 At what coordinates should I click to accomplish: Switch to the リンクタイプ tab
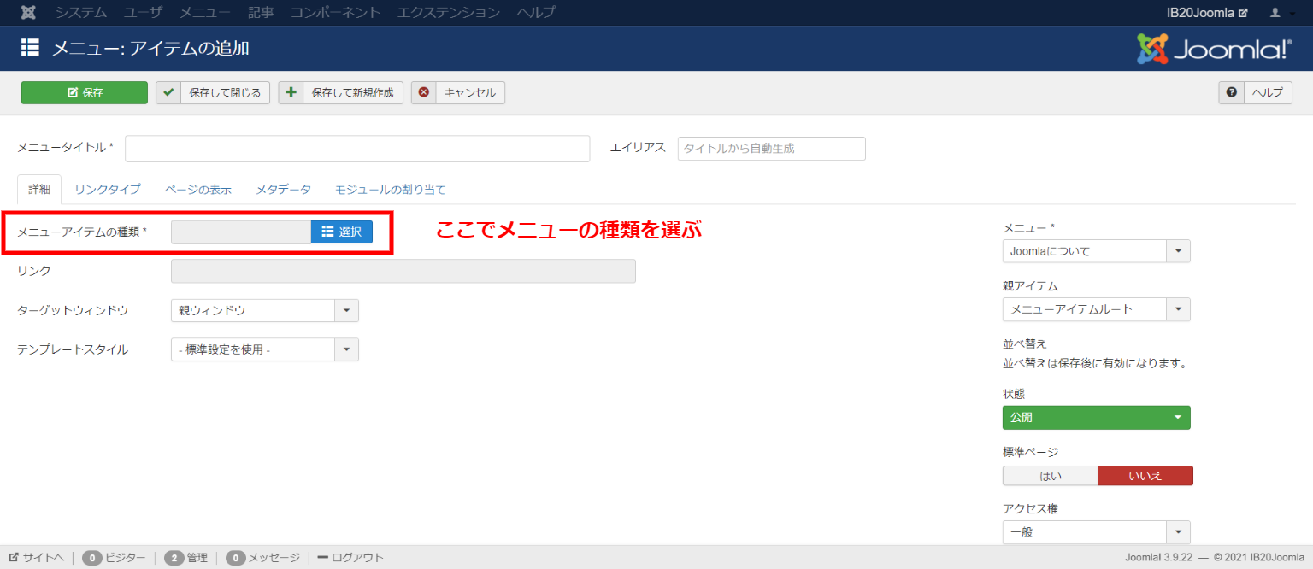click(x=107, y=190)
